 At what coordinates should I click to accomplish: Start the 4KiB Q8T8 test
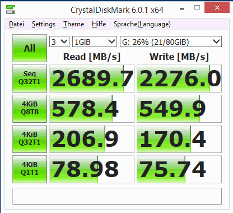(x=30, y=109)
